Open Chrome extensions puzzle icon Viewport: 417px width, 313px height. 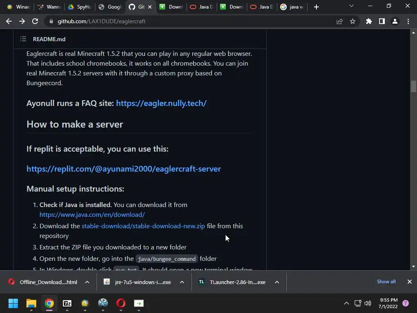click(x=369, y=21)
